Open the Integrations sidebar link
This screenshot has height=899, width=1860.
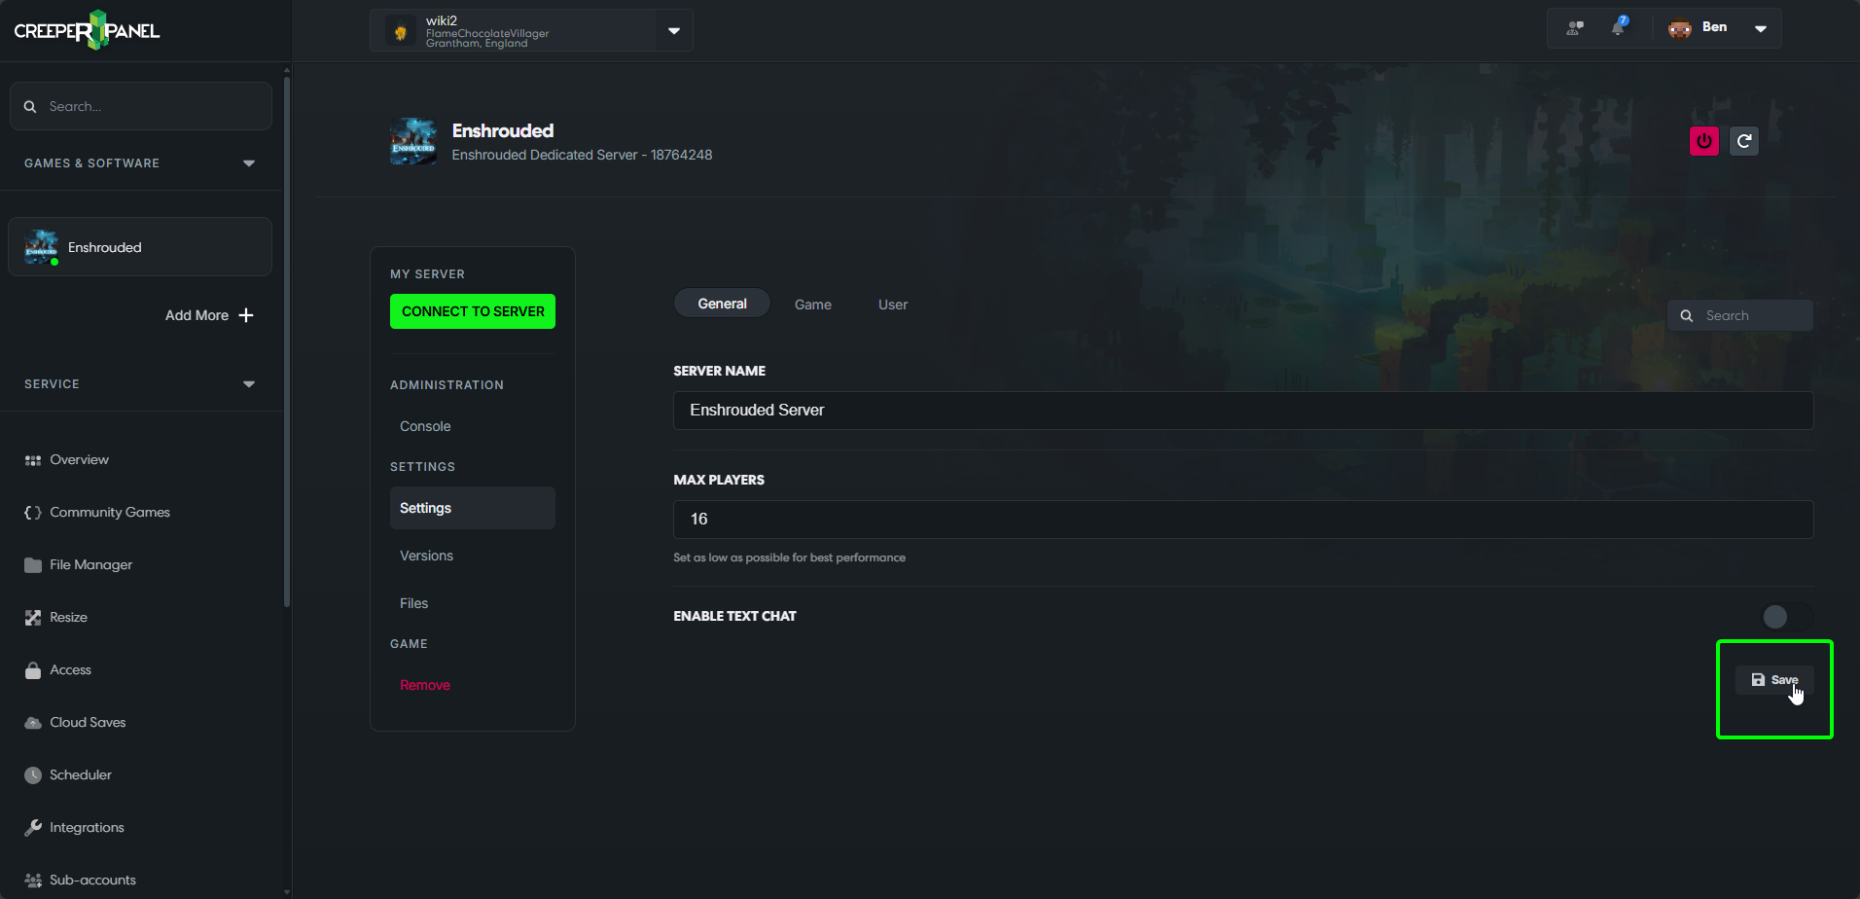tap(87, 828)
